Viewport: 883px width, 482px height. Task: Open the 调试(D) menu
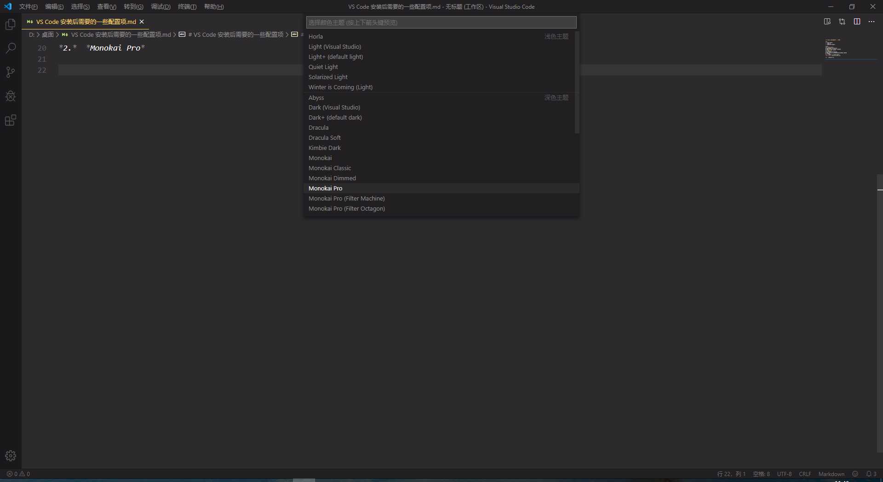coord(161,6)
